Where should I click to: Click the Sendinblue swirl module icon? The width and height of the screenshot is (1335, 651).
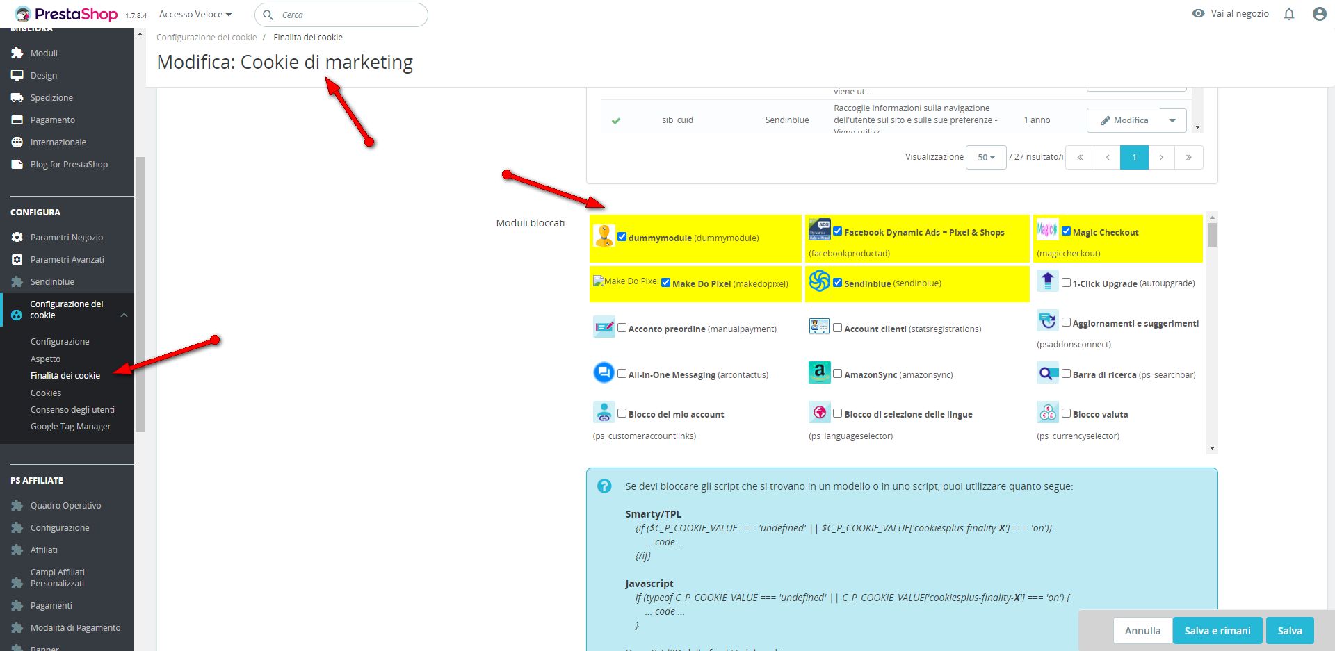820,281
